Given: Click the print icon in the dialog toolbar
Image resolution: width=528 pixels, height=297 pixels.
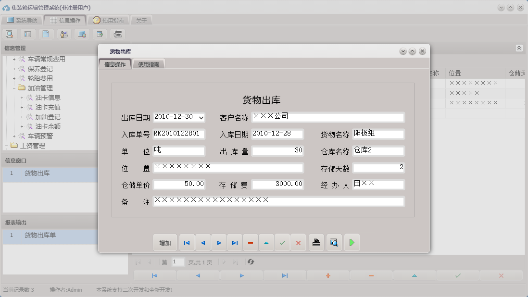Looking at the screenshot, I should (x=316, y=243).
